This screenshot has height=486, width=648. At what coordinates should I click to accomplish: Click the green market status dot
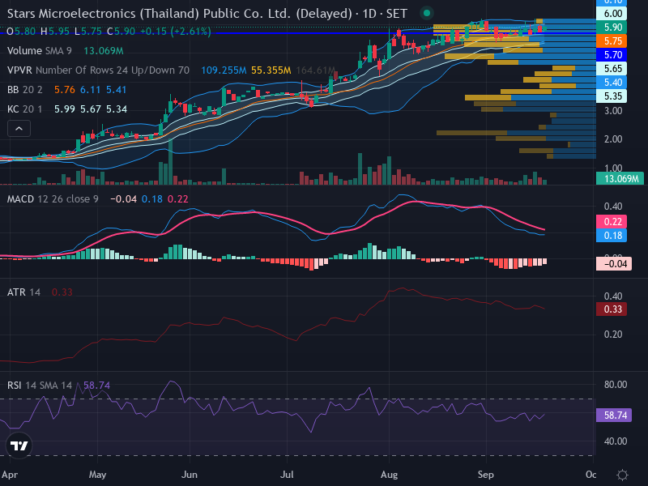click(x=427, y=14)
